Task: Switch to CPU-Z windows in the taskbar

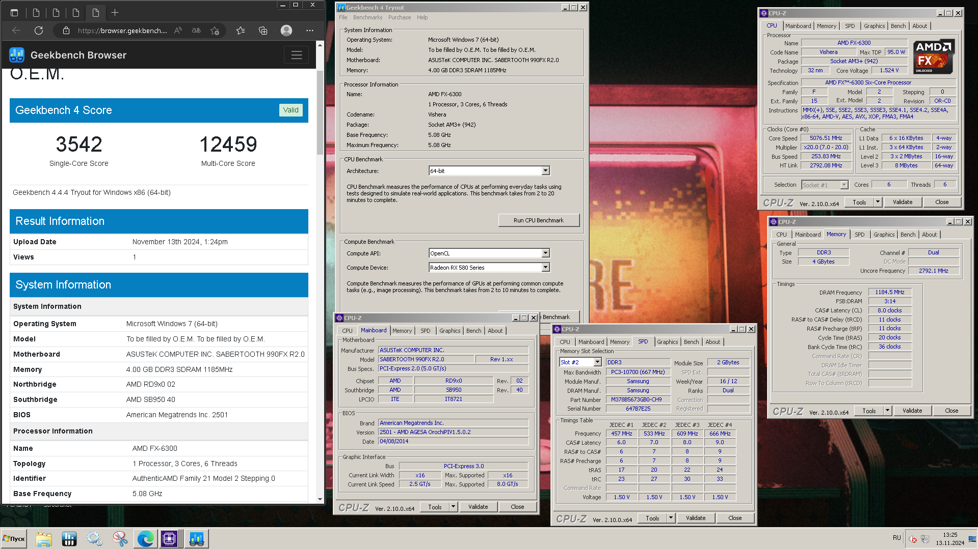Action: pos(170,538)
